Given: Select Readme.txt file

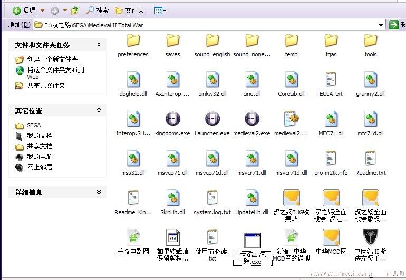Looking at the screenshot, I should coord(371,163).
